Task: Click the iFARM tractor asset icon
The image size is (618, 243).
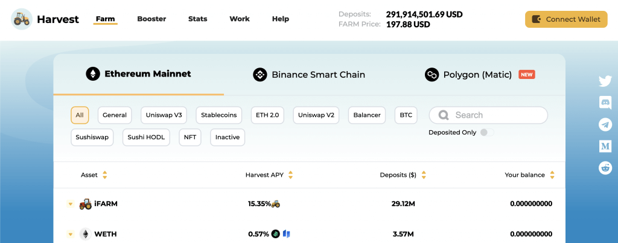Action: pos(86,204)
